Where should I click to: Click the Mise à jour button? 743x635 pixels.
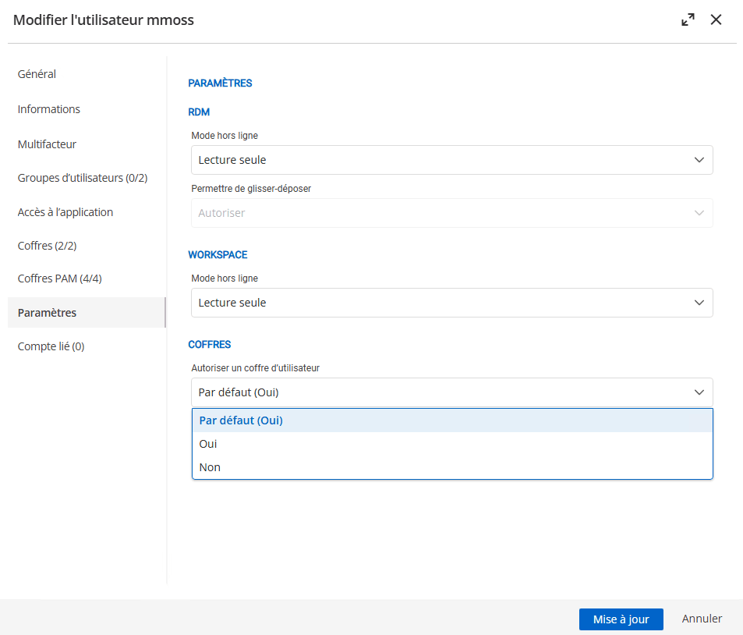621,618
